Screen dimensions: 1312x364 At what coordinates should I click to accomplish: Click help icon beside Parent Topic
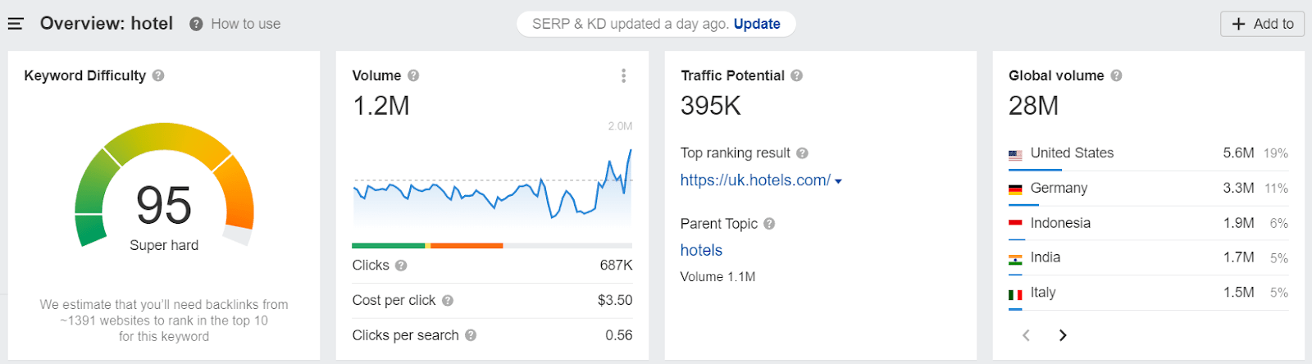[x=769, y=224]
